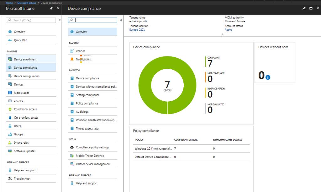
Task: Open Device compliance in the Intune menu
Action: click(x=31, y=67)
